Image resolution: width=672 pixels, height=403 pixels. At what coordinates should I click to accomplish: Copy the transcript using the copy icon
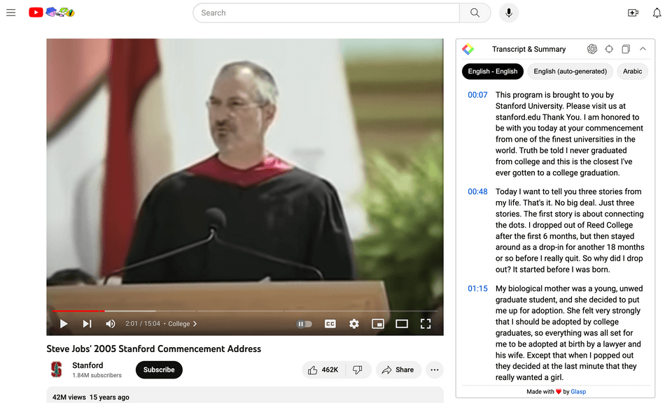tap(626, 49)
